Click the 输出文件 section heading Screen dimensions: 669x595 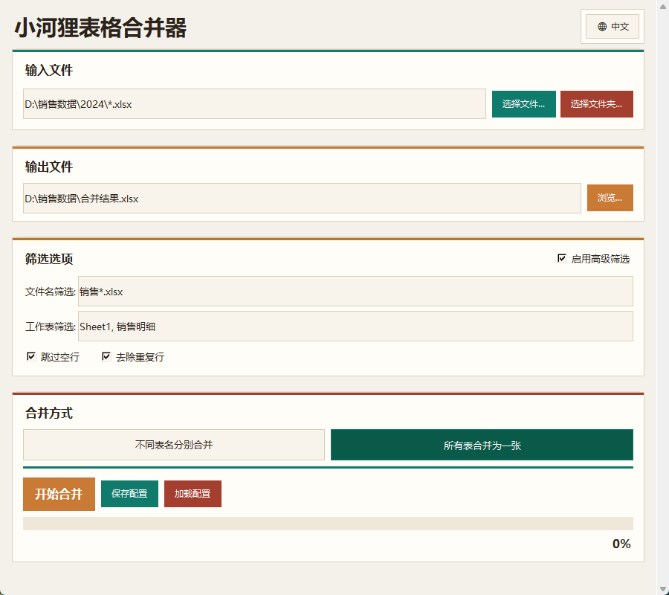pos(48,167)
